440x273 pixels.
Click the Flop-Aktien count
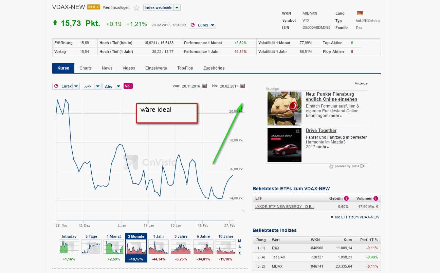pos(352,52)
